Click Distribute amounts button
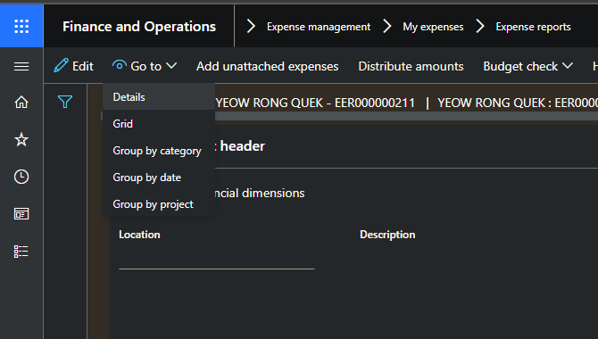This screenshot has height=339, width=598. [x=411, y=66]
